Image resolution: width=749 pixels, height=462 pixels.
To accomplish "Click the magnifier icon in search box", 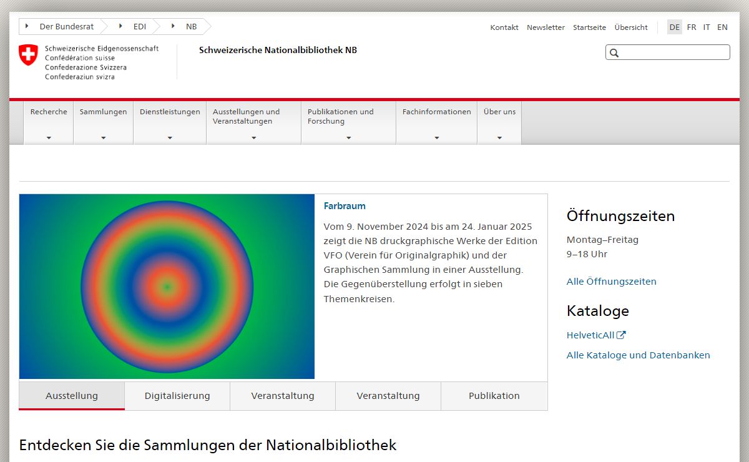I will click(614, 53).
